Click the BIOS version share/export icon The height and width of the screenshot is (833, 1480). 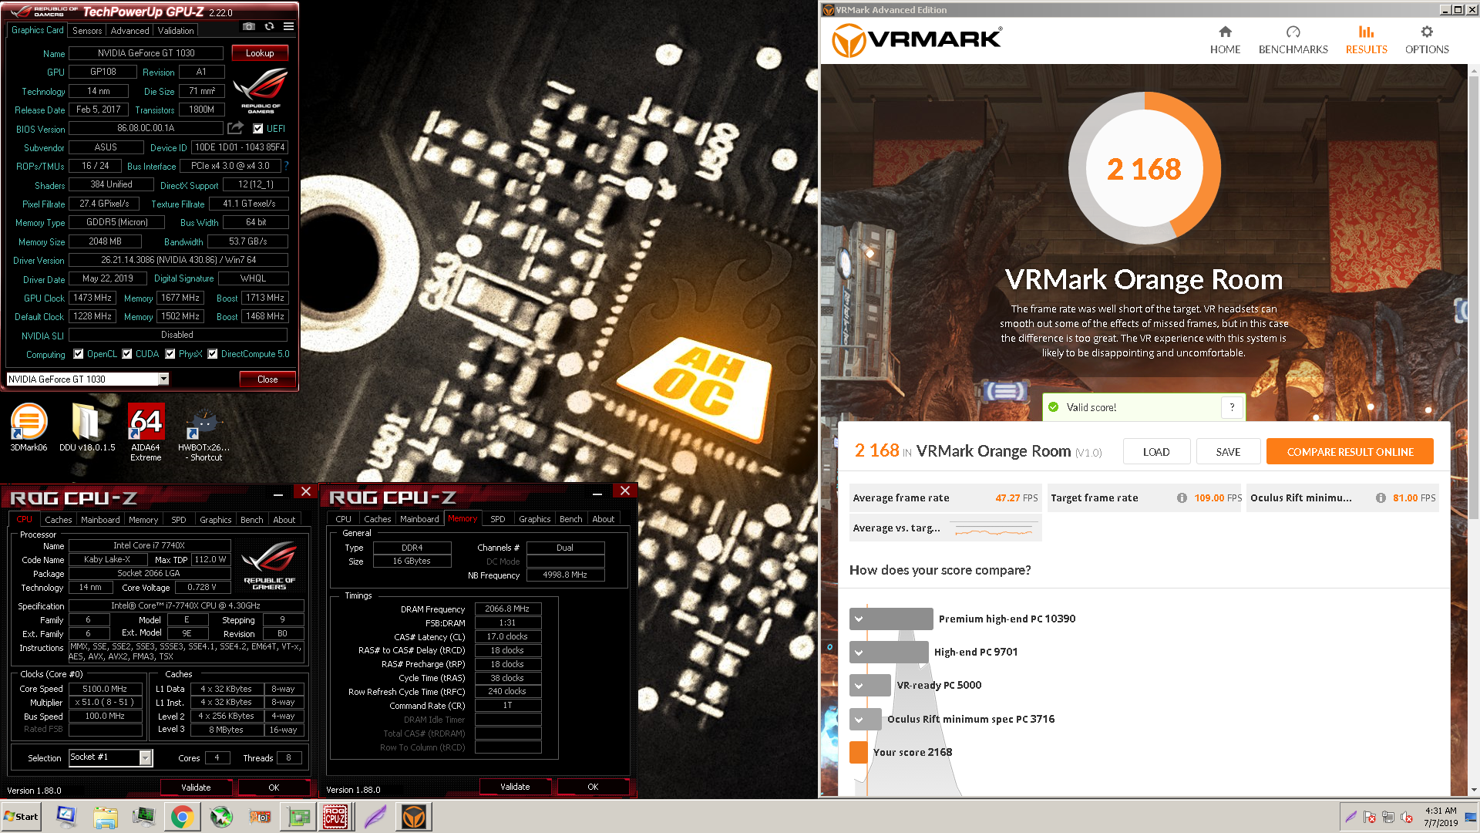coord(236,128)
